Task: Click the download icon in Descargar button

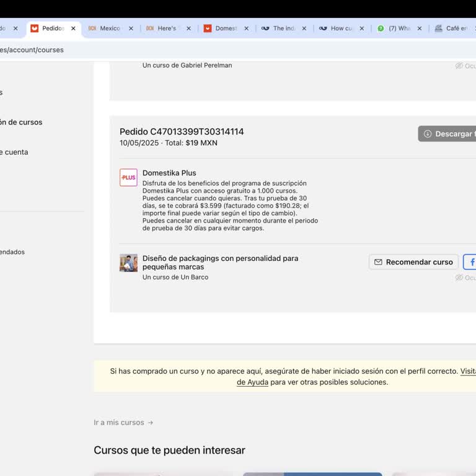Action: tap(428, 134)
